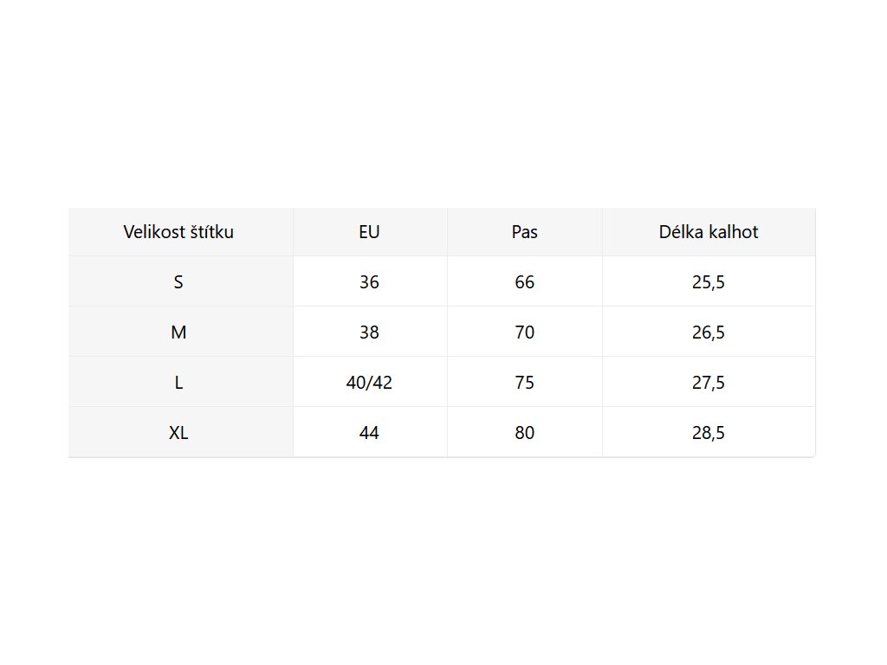This screenshot has width=887, height=665.
Task: Select the S size row label
Action: tap(178, 282)
